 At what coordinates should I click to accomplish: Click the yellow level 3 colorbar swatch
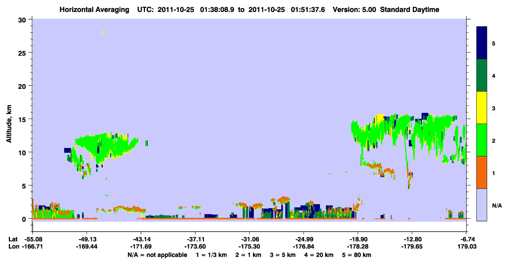[482, 108]
